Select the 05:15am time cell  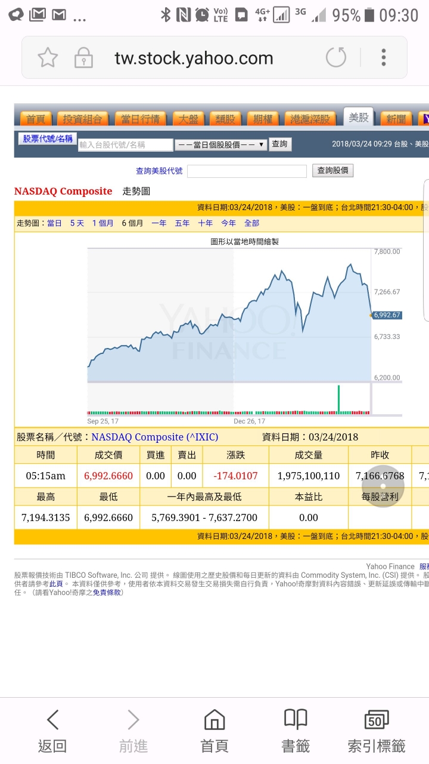pyautogui.click(x=46, y=476)
